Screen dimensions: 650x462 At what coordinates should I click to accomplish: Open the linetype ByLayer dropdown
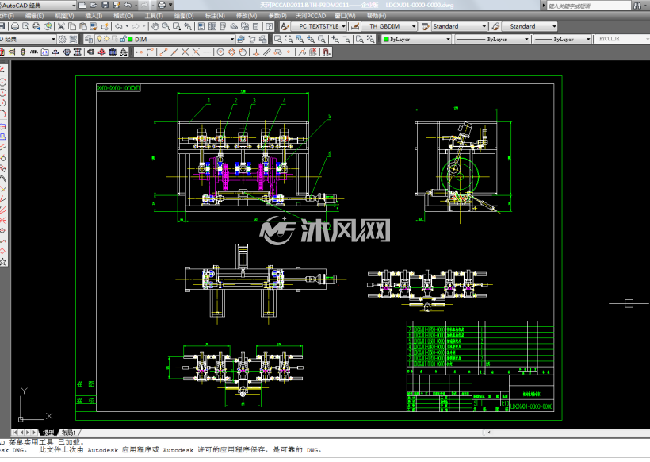526,40
